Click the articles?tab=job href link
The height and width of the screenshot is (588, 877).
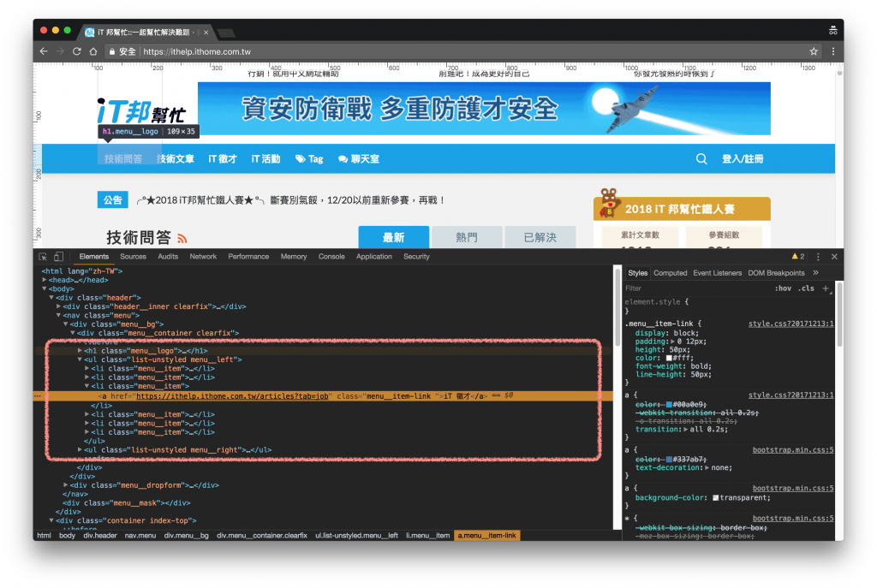pos(232,395)
